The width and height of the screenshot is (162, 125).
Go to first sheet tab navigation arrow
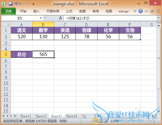(3, 116)
